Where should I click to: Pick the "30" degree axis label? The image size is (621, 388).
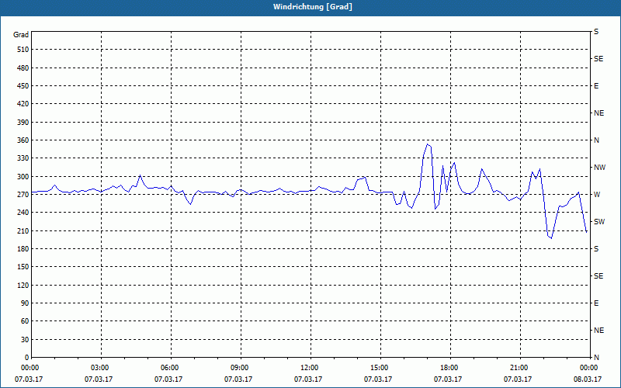coord(25,340)
